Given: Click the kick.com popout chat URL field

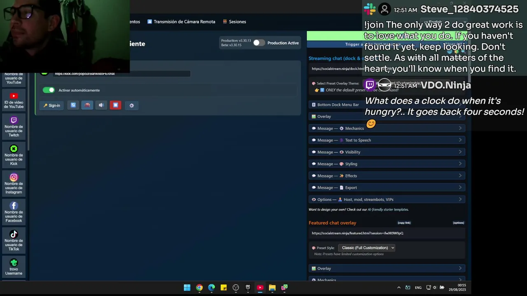Looking at the screenshot, I should coord(121,74).
